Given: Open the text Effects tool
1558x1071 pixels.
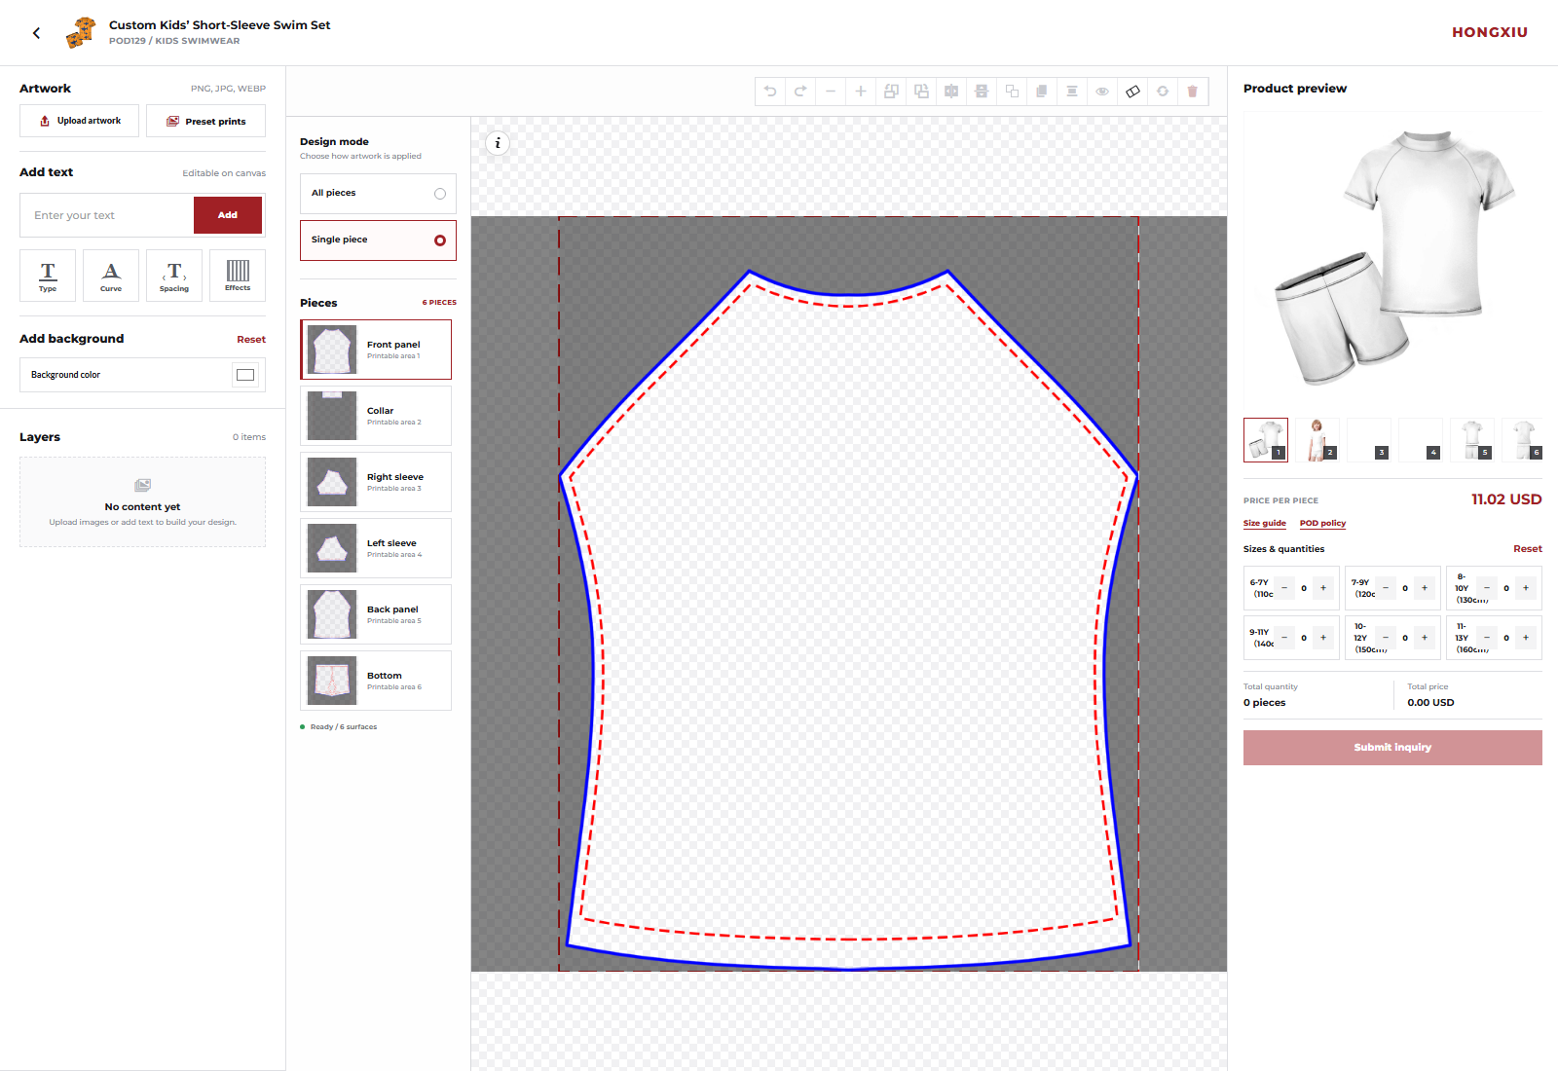Looking at the screenshot, I should [238, 276].
